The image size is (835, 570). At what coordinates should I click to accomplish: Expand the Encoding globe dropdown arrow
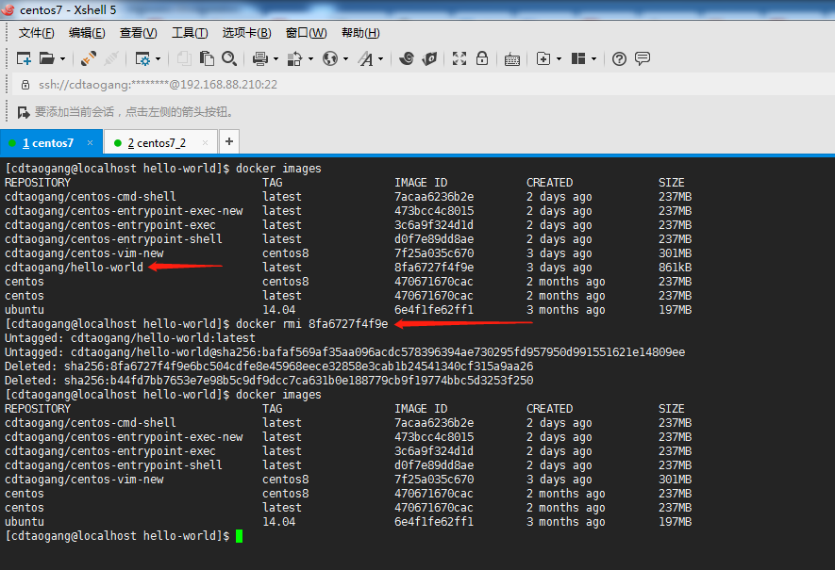click(345, 58)
